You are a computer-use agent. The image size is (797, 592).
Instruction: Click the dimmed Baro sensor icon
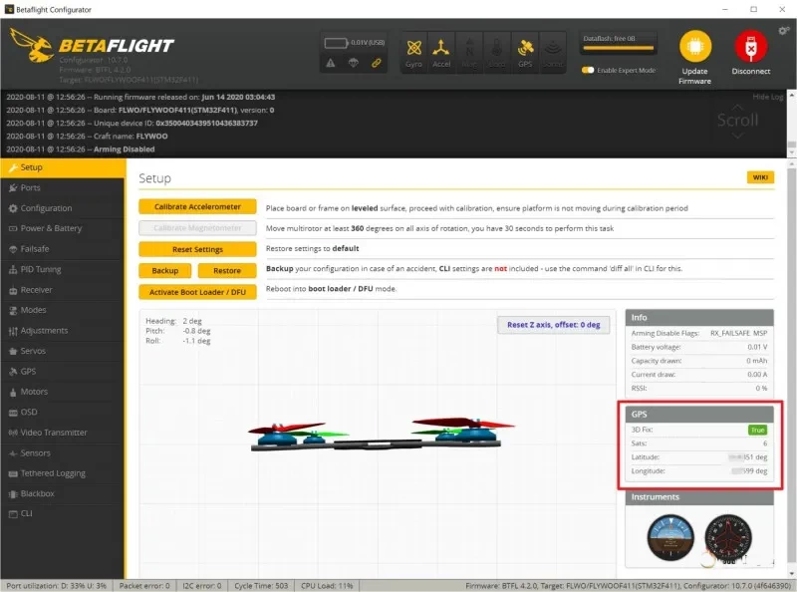(496, 48)
